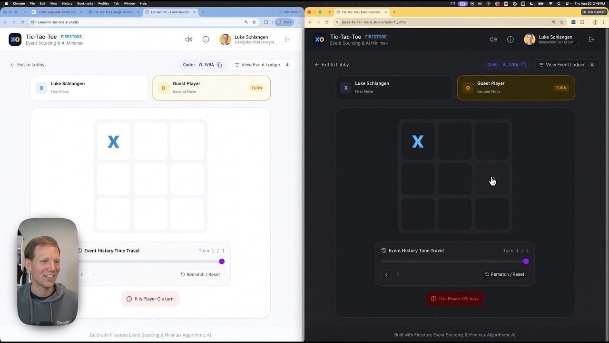
Task: Toggle the speaker sound icon in light window
Action: tap(188, 40)
